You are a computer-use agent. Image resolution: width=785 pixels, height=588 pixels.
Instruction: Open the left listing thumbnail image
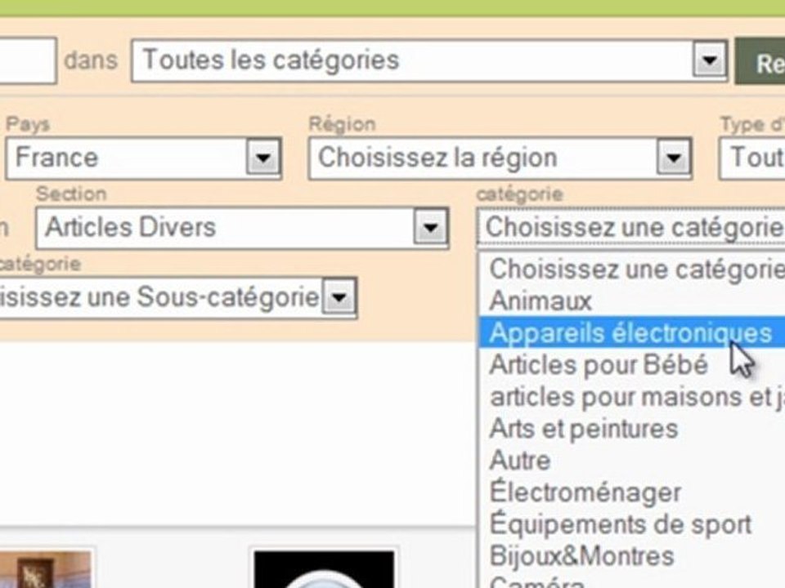click(46, 569)
